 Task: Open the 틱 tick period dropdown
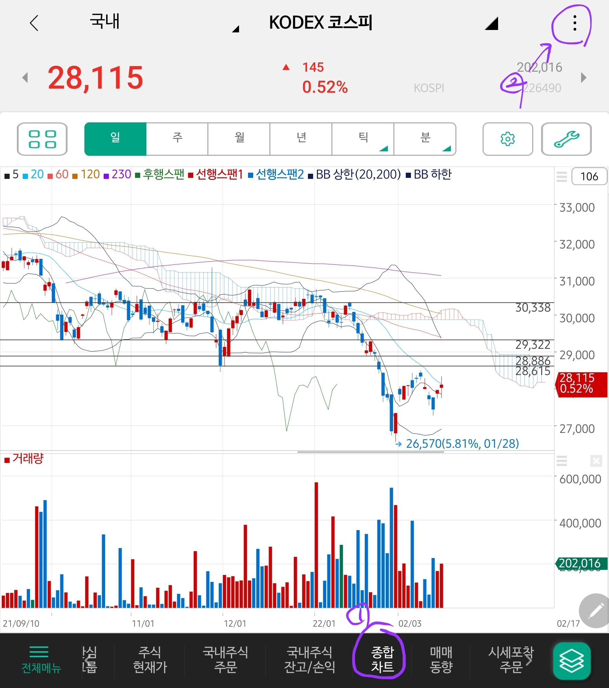coord(363,139)
